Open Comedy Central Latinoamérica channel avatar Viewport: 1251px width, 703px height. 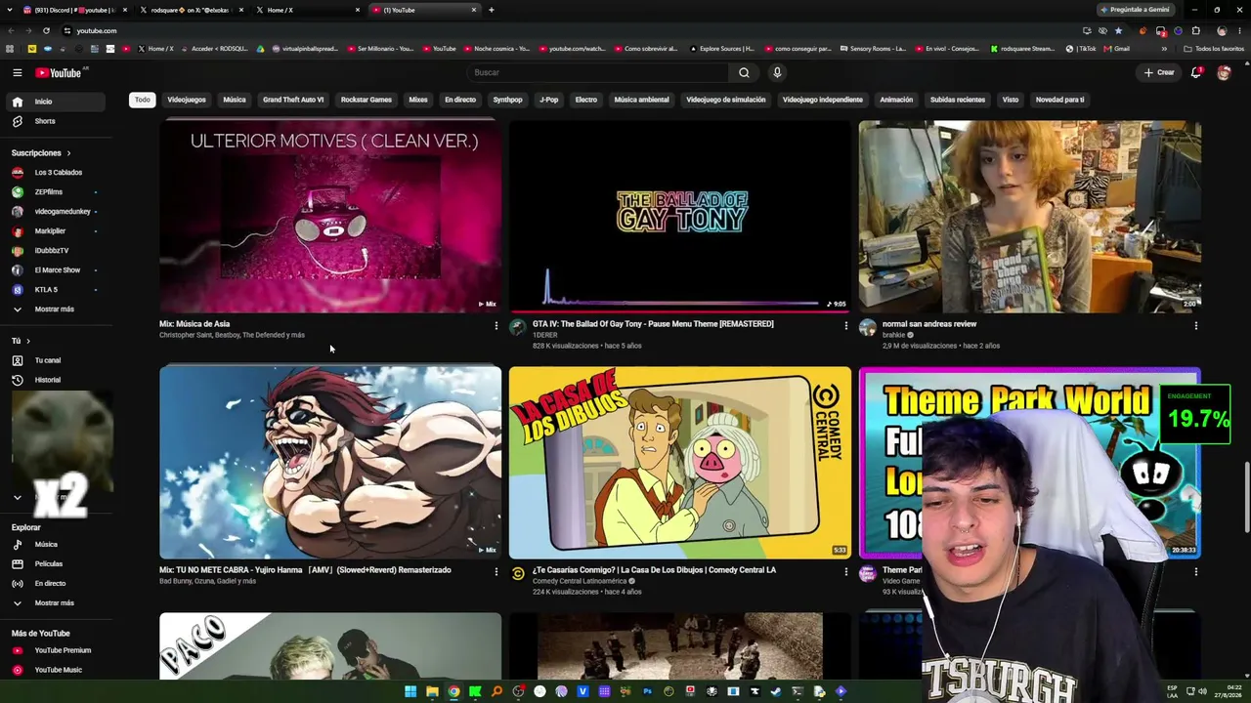click(518, 574)
